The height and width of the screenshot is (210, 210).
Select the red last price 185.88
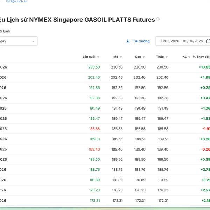coord(94,129)
